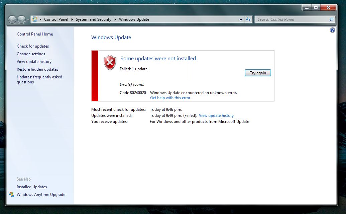Open Installed Updates
The height and width of the screenshot is (214, 346).
click(x=32, y=187)
